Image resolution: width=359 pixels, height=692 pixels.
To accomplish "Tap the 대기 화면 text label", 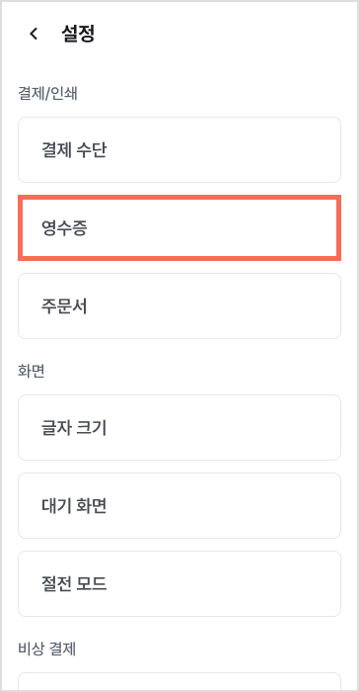I will pyautogui.click(x=74, y=506).
